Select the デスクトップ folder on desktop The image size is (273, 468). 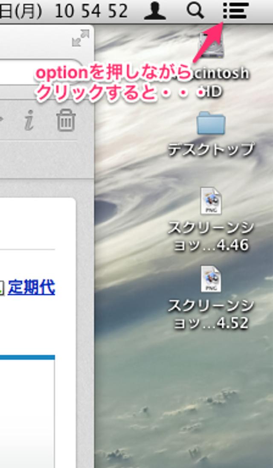point(211,123)
